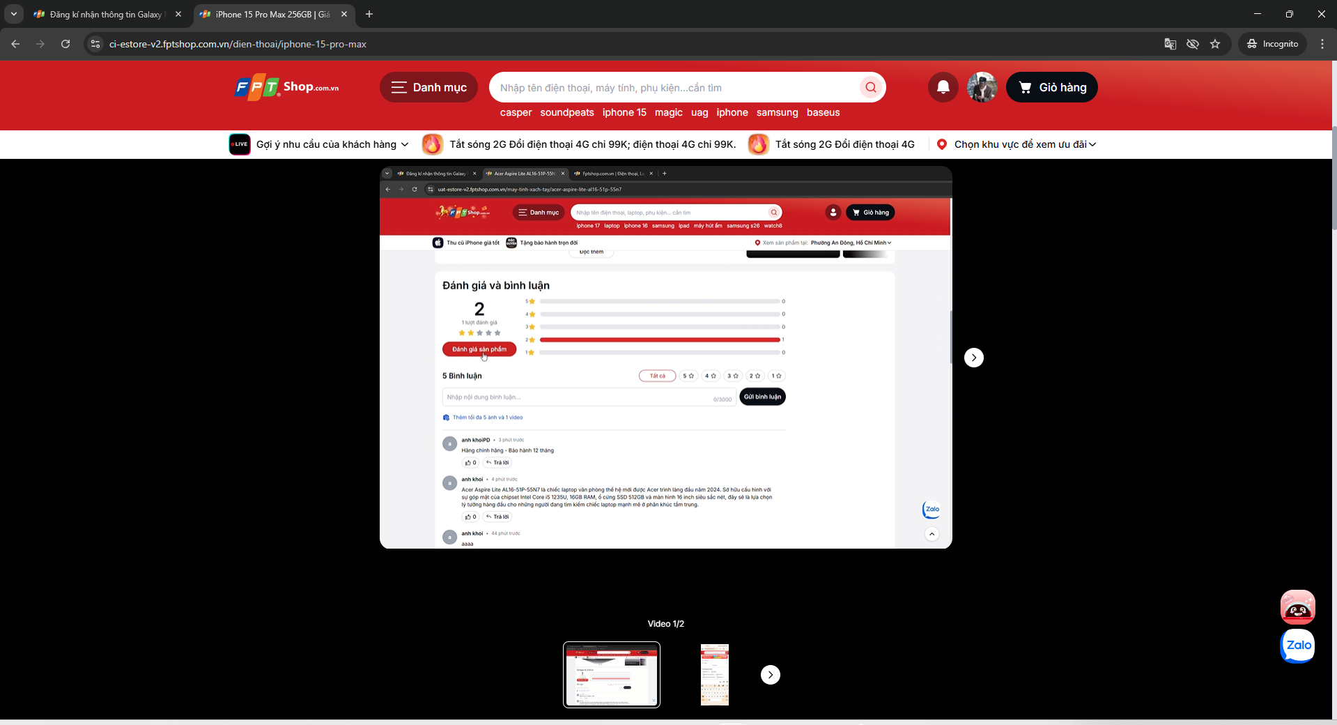Reload the page
This screenshot has width=1337, height=725.
(65, 44)
